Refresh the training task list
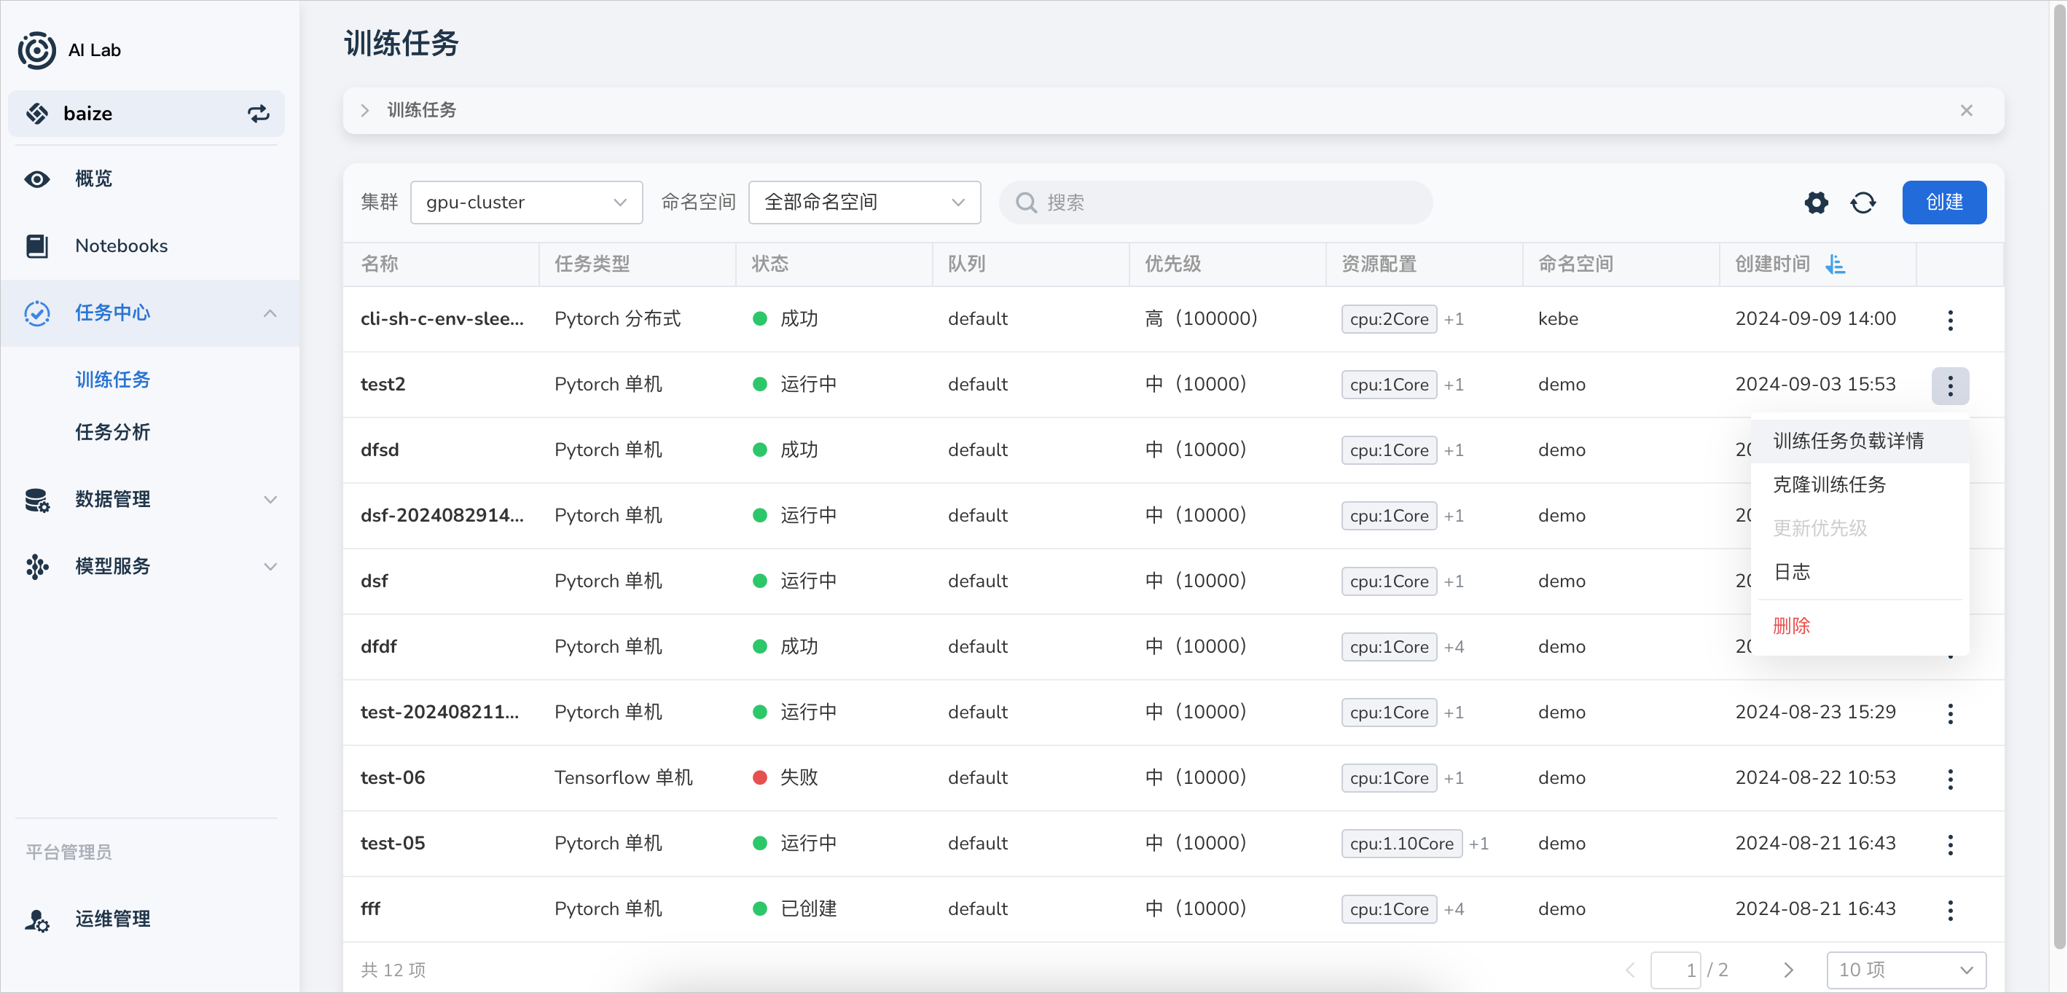Screen dimensions: 2068x993 click(1863, 203)
